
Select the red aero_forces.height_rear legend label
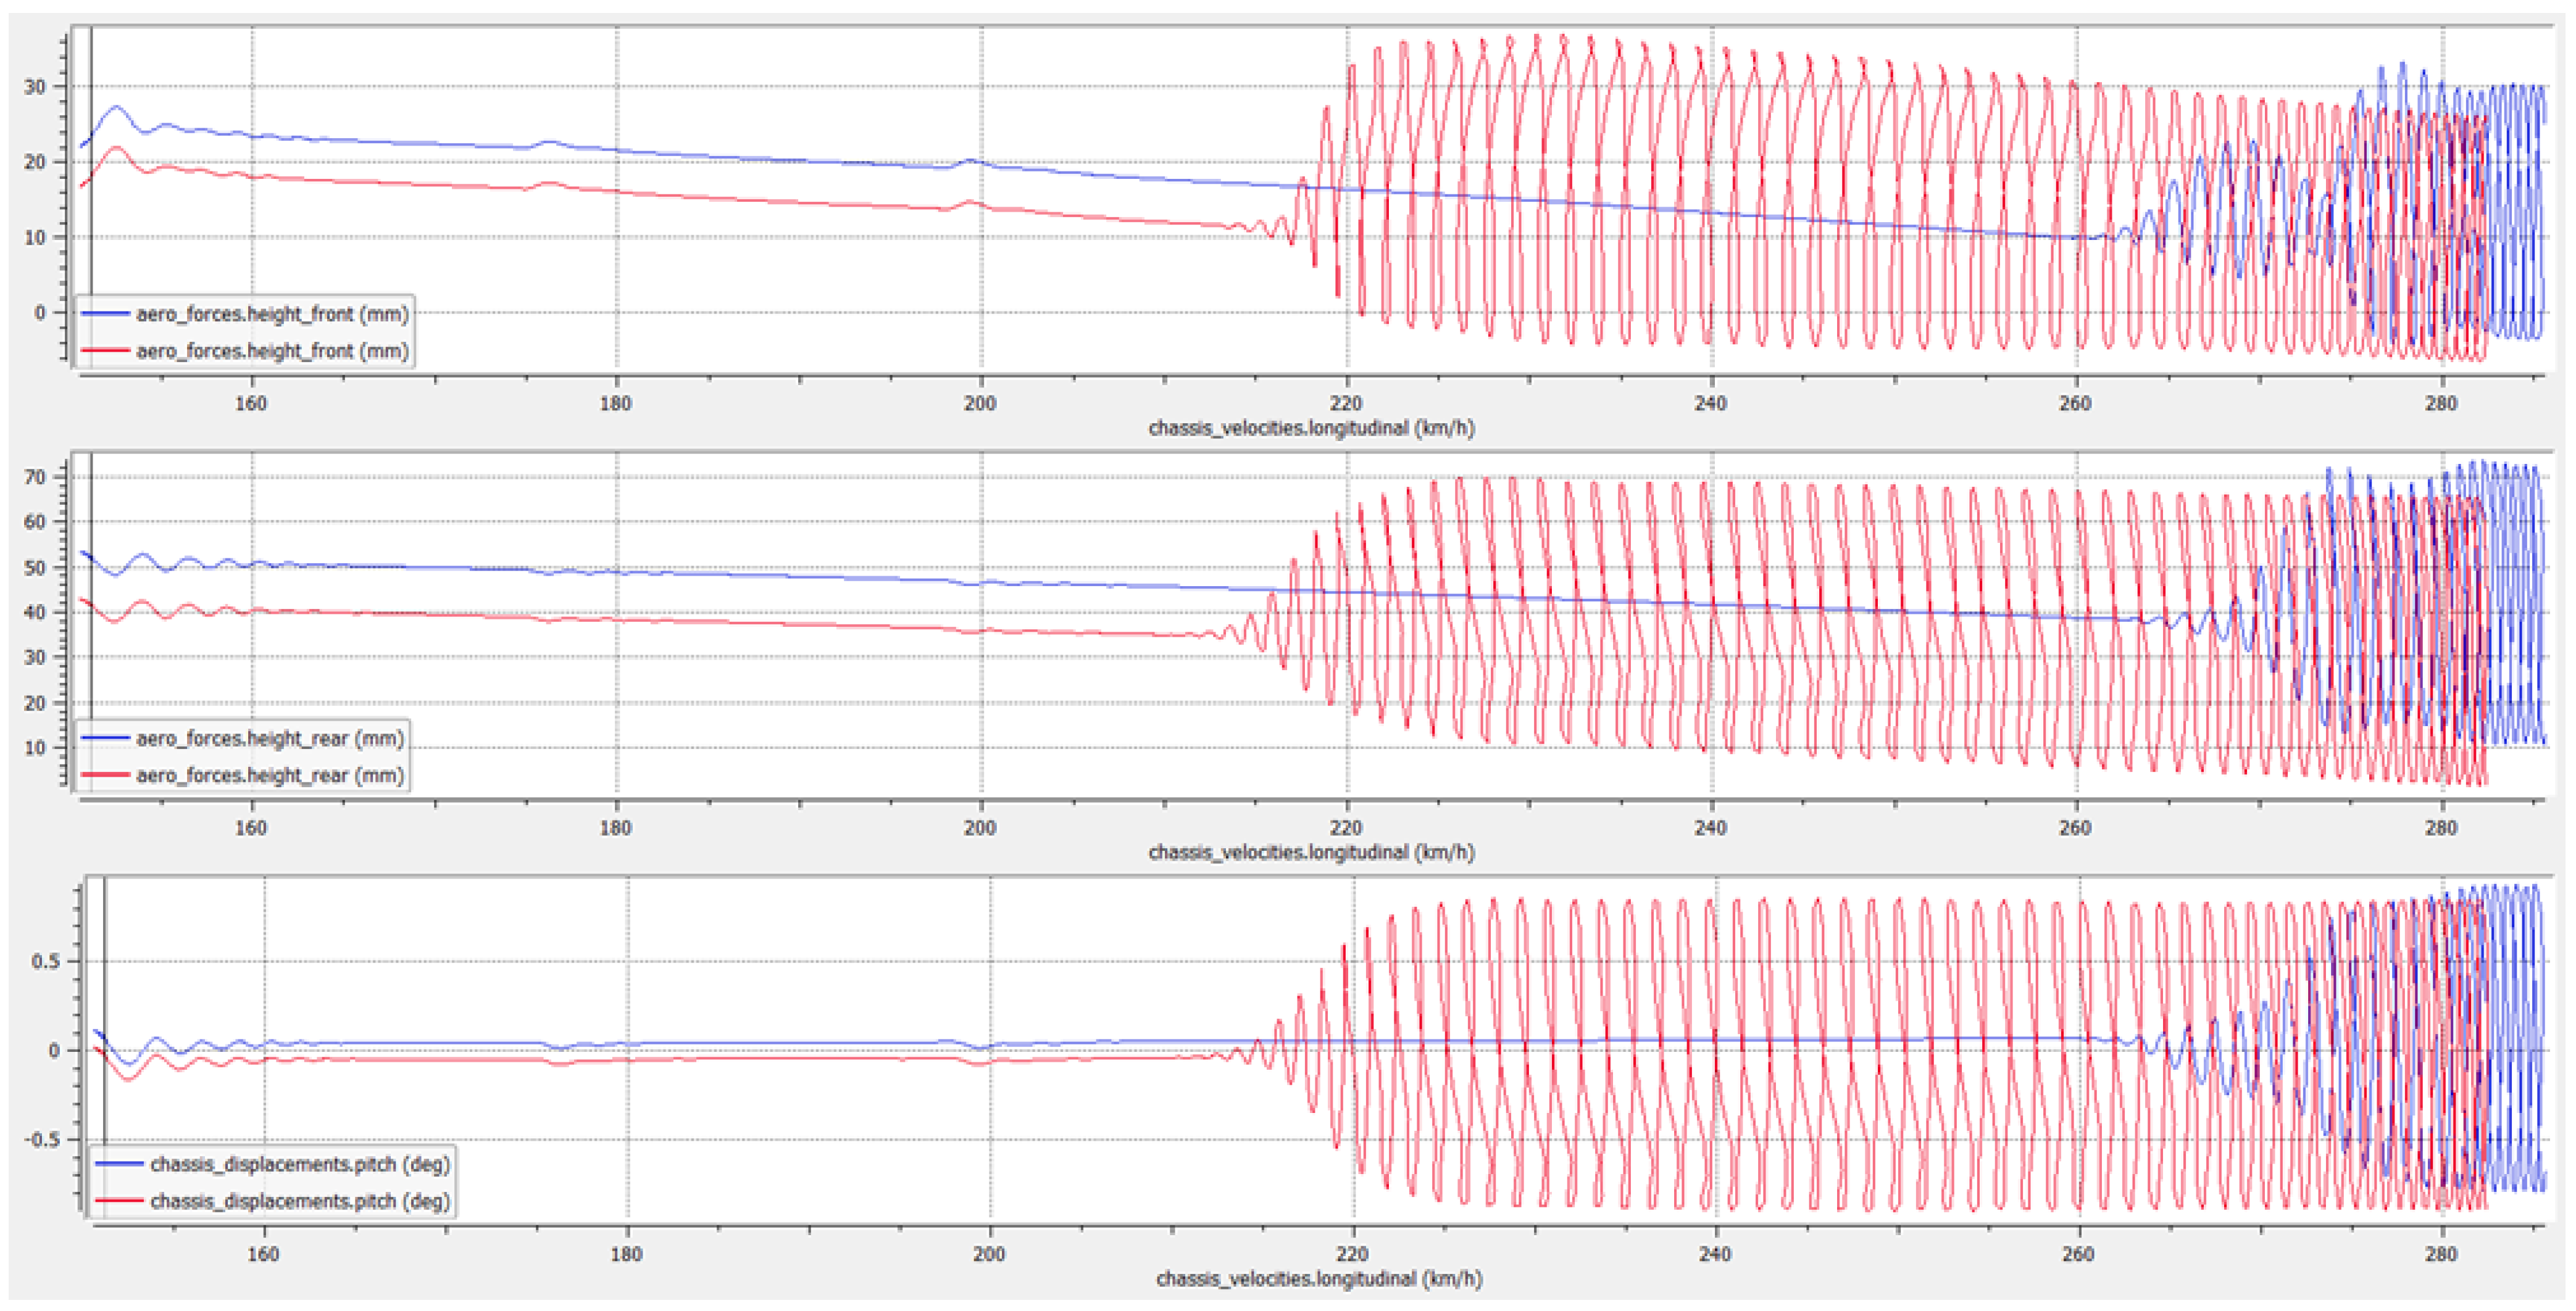pyautogui.click(x=270, y=775)
